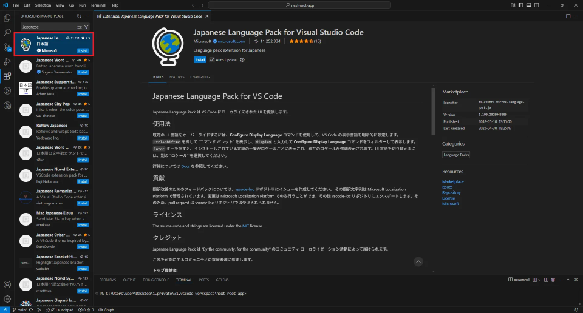The width and height of the screenshot is (583, 313).
Task: Go back with the navigation arrow
Action: coord(193,5)
